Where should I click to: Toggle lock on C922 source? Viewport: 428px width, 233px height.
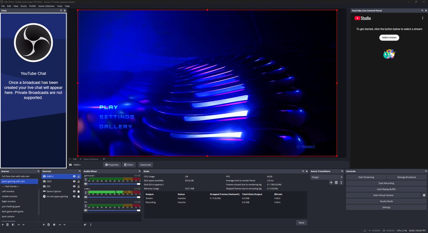tap(78, 181)
